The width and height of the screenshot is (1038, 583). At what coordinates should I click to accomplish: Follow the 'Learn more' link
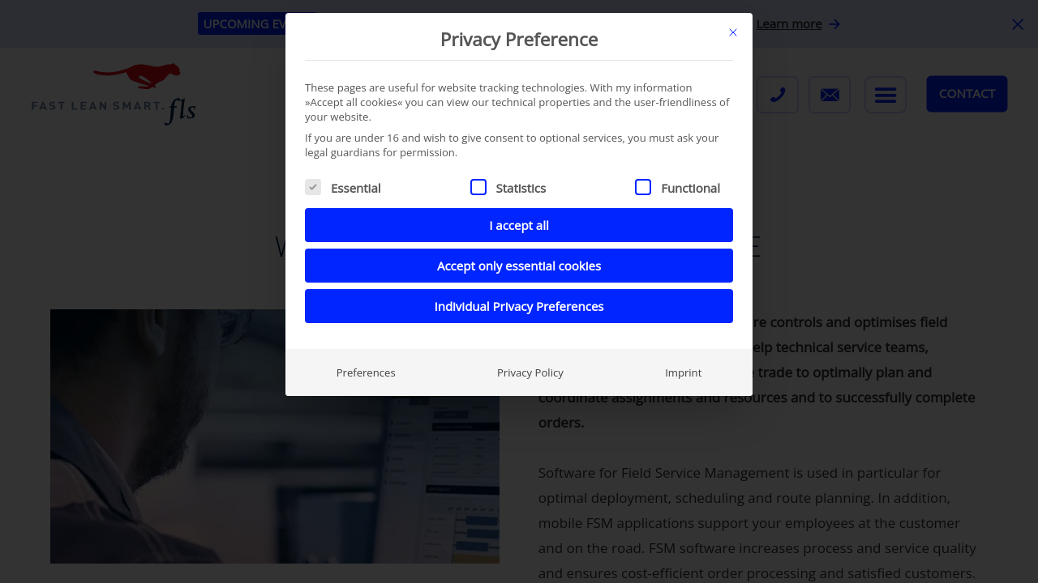click(x=788, y=24)
